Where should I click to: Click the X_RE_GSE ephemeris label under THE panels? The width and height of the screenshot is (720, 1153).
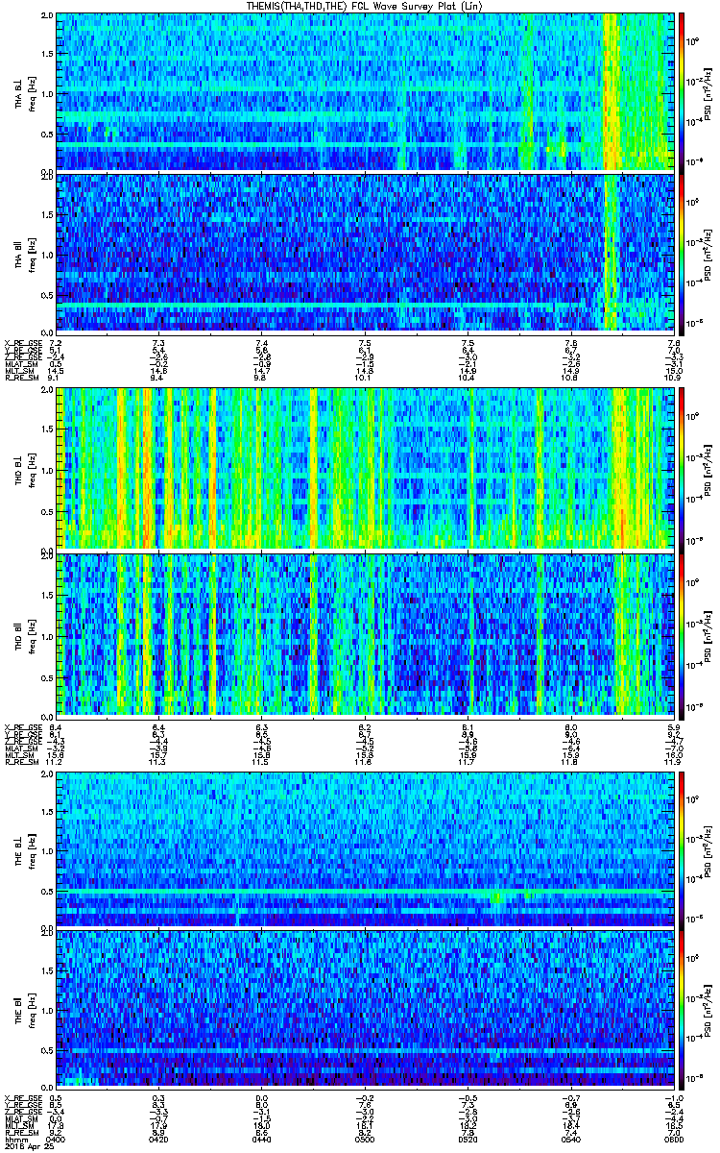(22, 1097)
